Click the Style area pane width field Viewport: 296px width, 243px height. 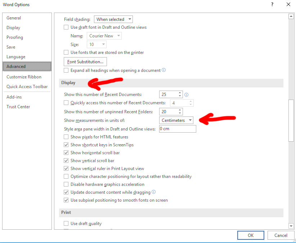177,129
